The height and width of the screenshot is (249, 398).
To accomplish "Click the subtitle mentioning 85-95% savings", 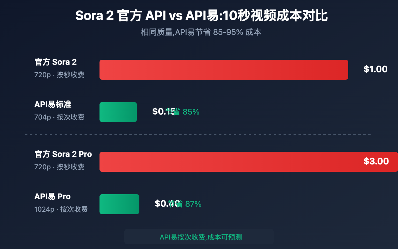I will (201, 32).
